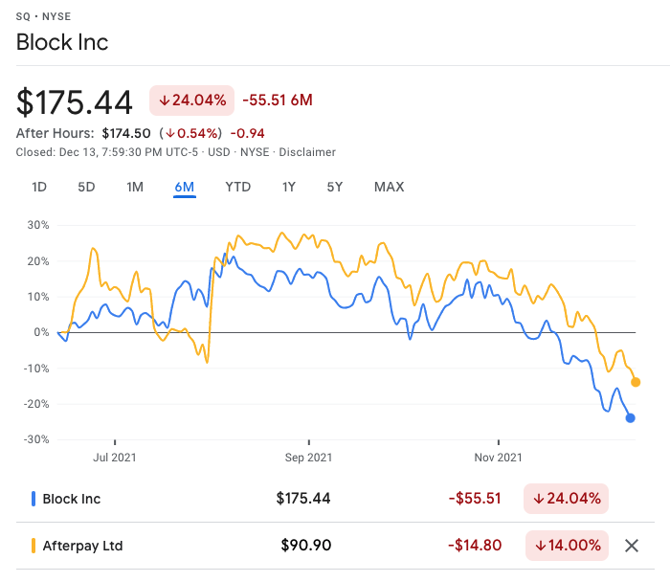The width and height of the screenshot is (670, 582).
Task: Select the 5Y time range tab
Action: [334, 187]
